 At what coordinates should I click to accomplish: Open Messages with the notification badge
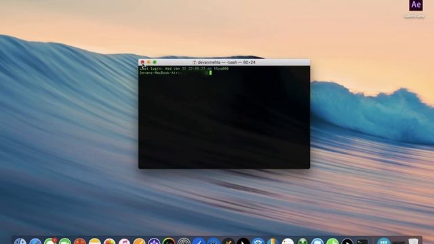(x=50, y=241)
